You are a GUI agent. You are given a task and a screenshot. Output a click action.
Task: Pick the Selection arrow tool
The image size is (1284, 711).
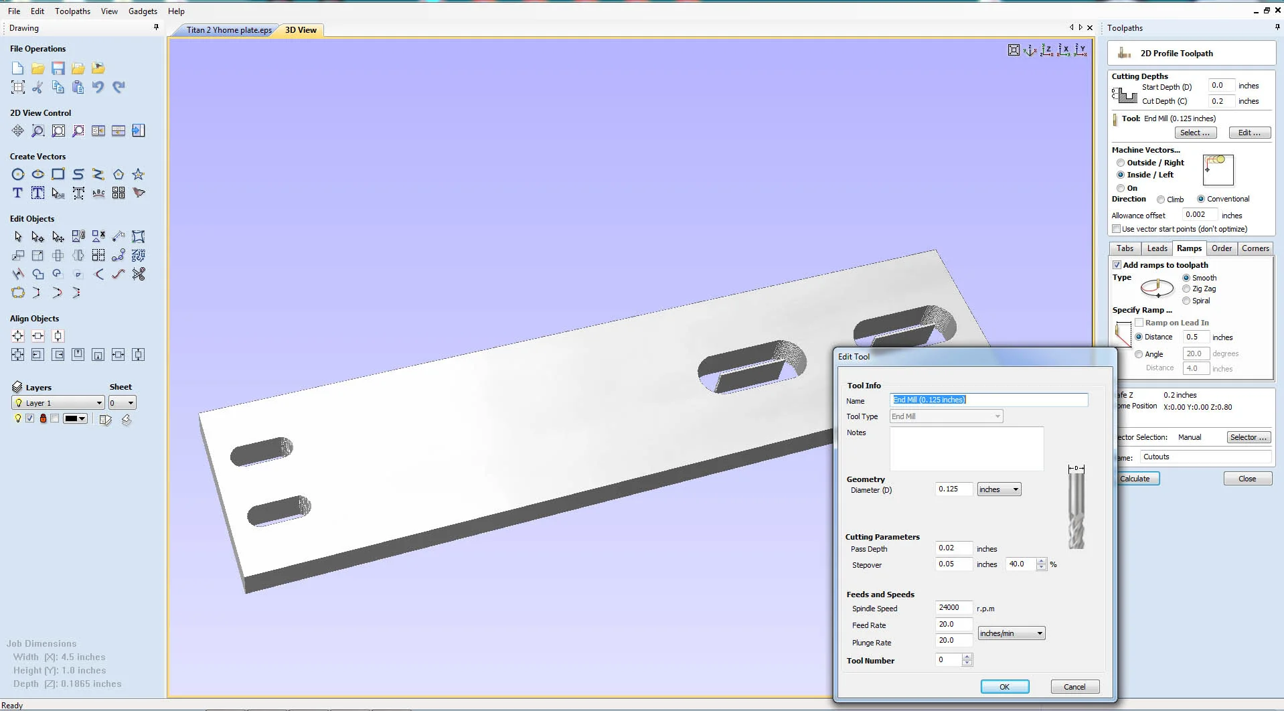(x=18, y=236)
